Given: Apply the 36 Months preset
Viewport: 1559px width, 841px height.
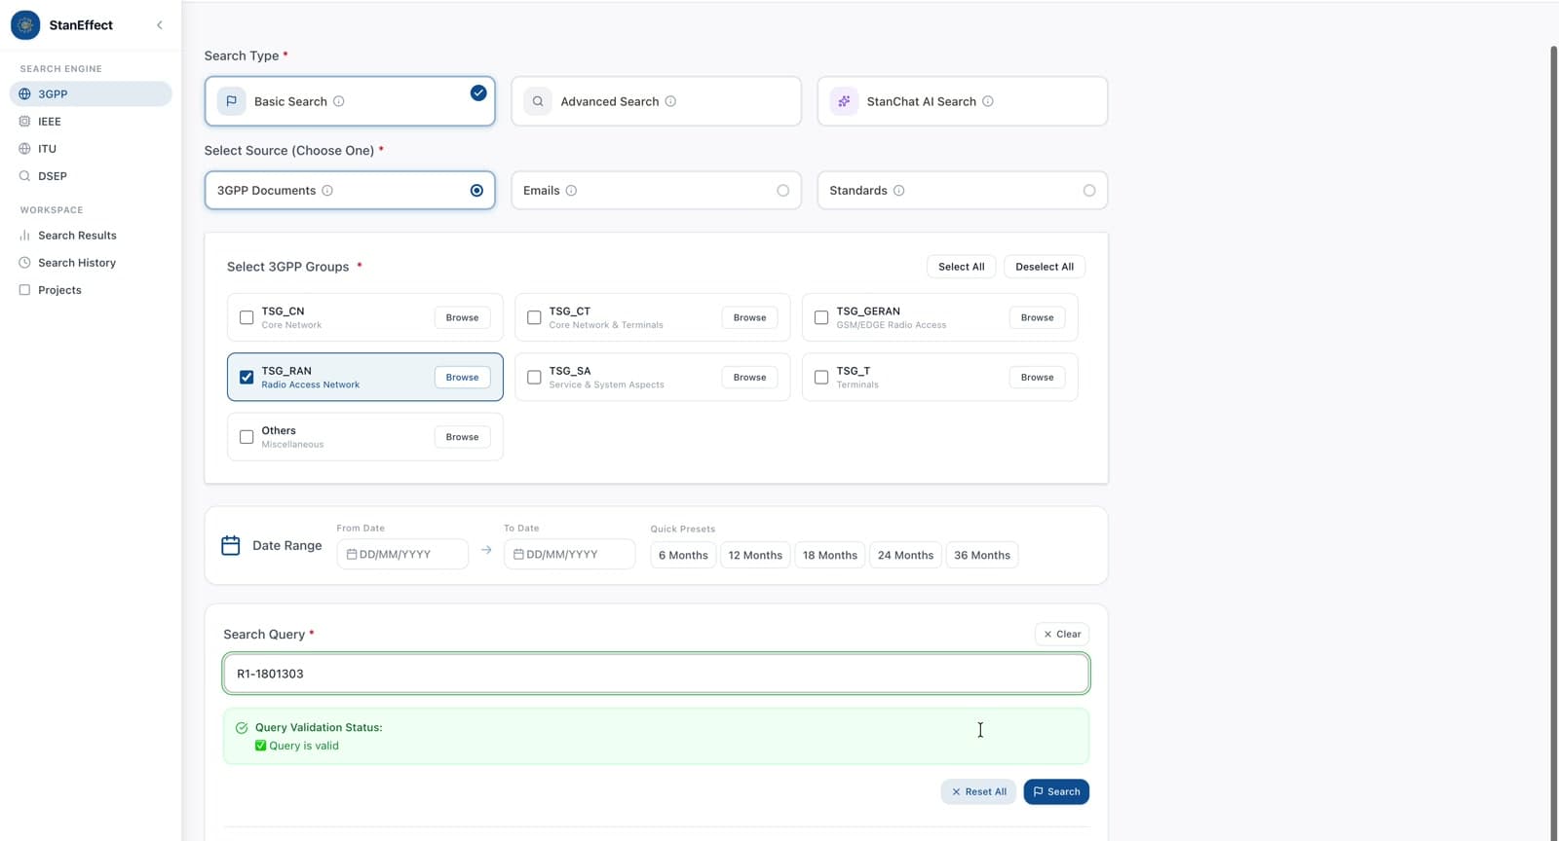Looking at the screenshot, I should pos(982,555).
